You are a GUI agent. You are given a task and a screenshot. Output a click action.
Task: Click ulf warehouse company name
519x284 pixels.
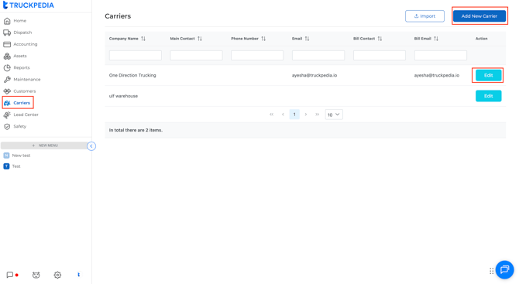pyautogui.click(x=123, y=96)
